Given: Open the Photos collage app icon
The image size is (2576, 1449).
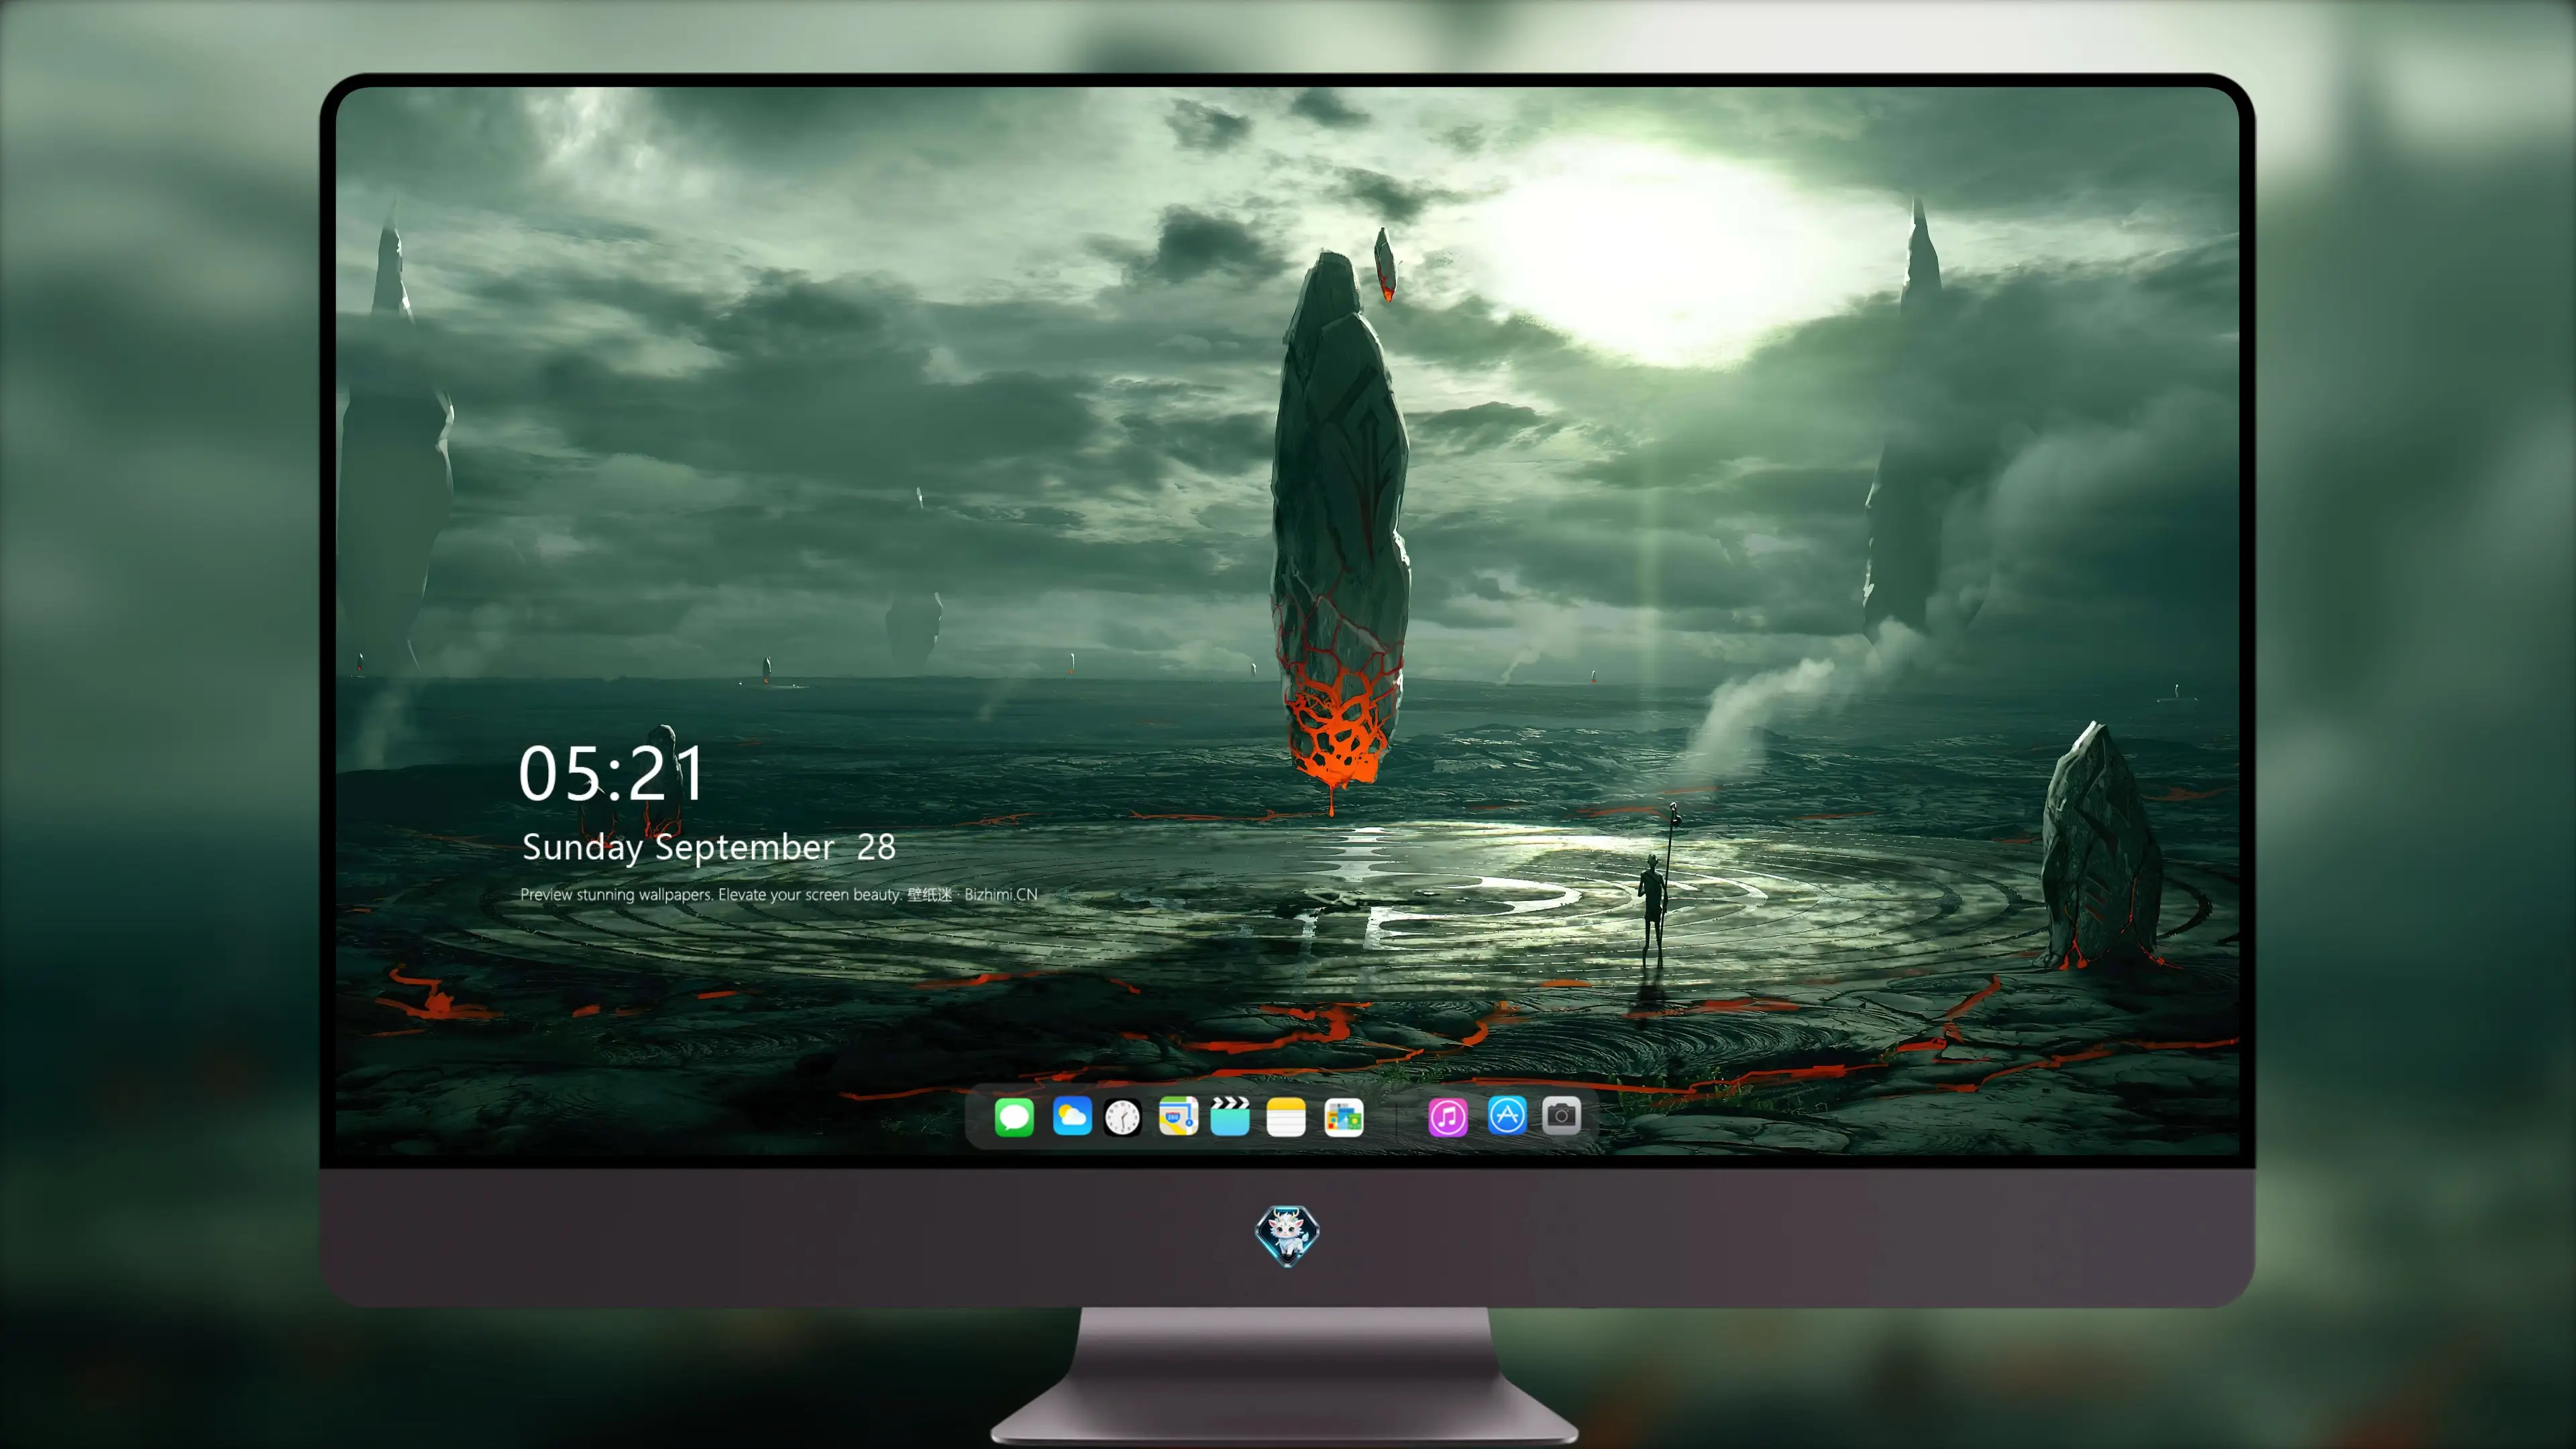Looking at the screenshot, I should pyautogui.click(x=1344, y=1117).
